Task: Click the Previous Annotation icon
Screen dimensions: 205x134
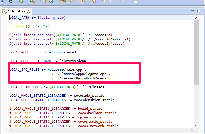Action: pyautogui.click(x=93, y=1)
